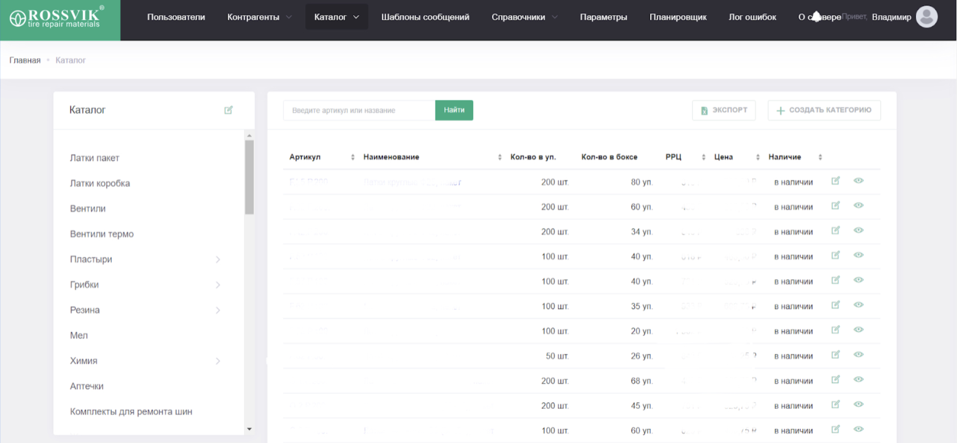The height and width of the screenshot is (443, 957).
Task: Select Комплекты для ремонта шин category
Action: tap(131, 412)
